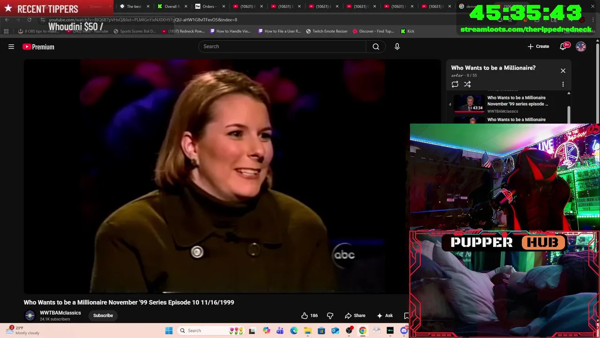Switch to Google Chrome on the taskbar
Viewport: 600px width, 338px height.
tap(363, 330)
